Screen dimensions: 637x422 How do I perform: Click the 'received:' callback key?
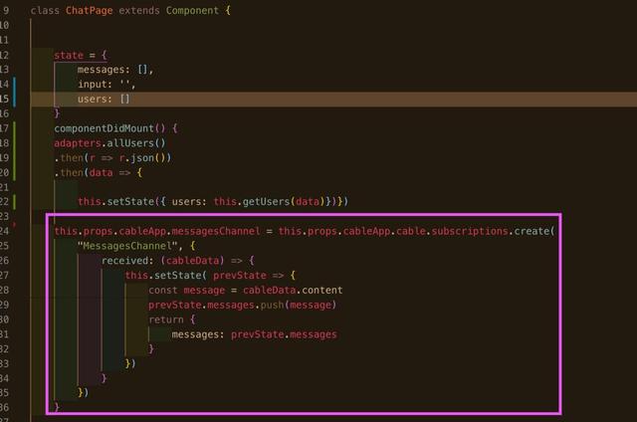127,261
